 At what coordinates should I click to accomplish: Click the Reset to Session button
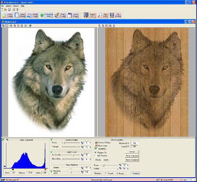(132, 160)
